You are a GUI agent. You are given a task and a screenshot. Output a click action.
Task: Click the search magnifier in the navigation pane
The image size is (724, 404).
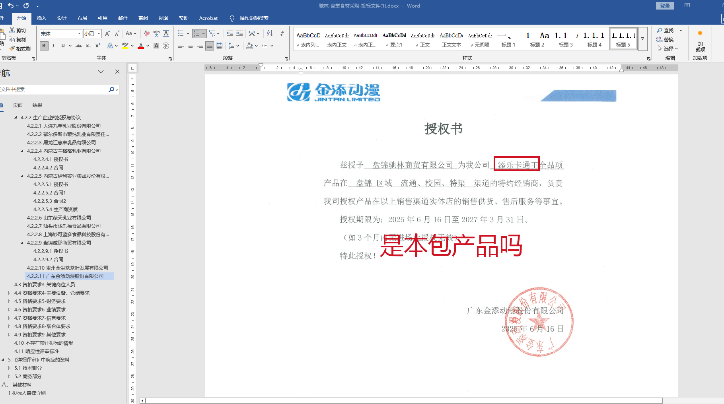point(111,89)
